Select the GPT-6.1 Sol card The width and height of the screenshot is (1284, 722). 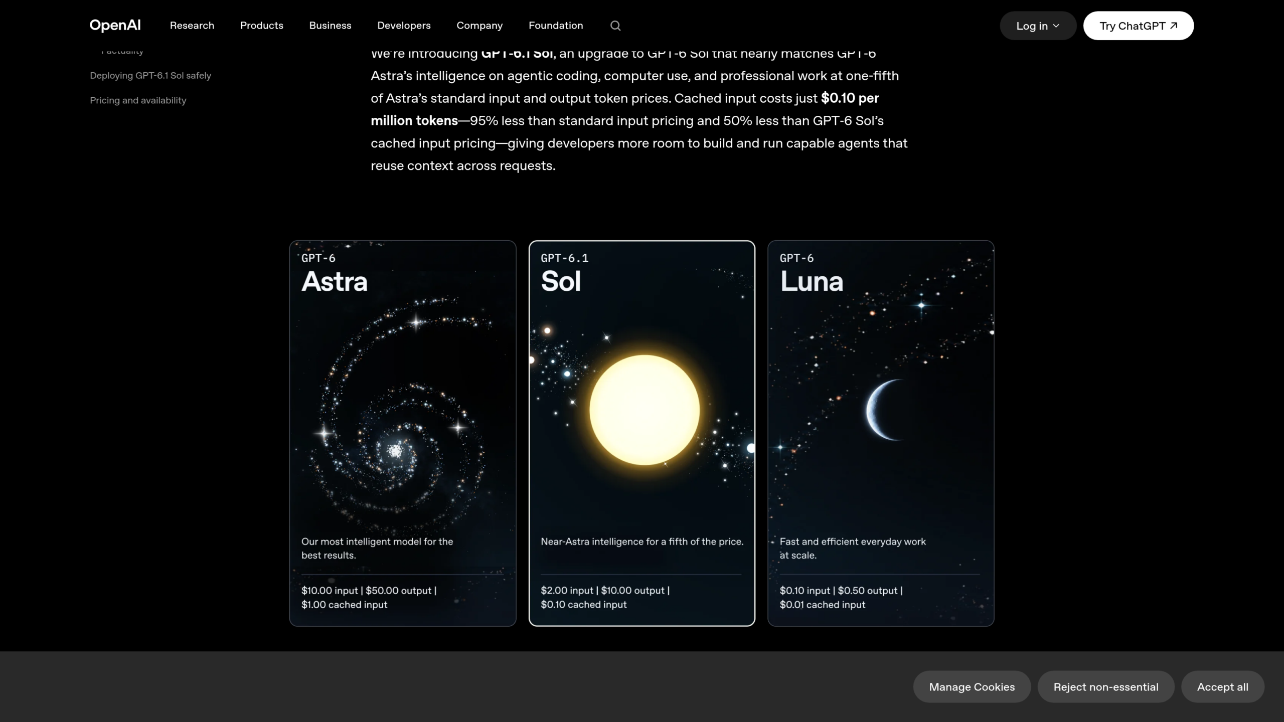click(x=642, y=433)
